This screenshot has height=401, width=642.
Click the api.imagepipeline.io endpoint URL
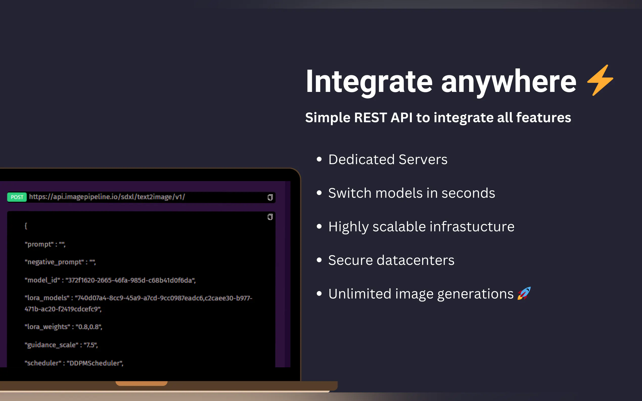click(x=107, y=197)
